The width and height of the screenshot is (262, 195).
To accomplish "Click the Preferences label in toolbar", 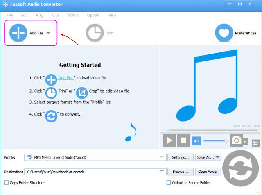I will (x=246, y=33).
